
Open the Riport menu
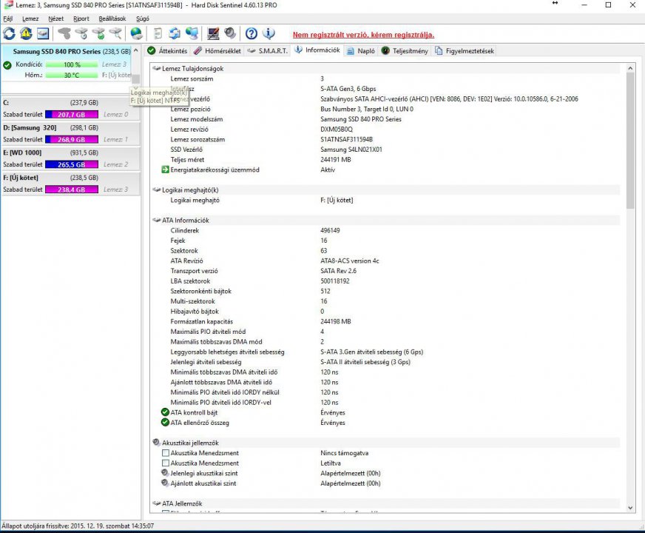81,19
